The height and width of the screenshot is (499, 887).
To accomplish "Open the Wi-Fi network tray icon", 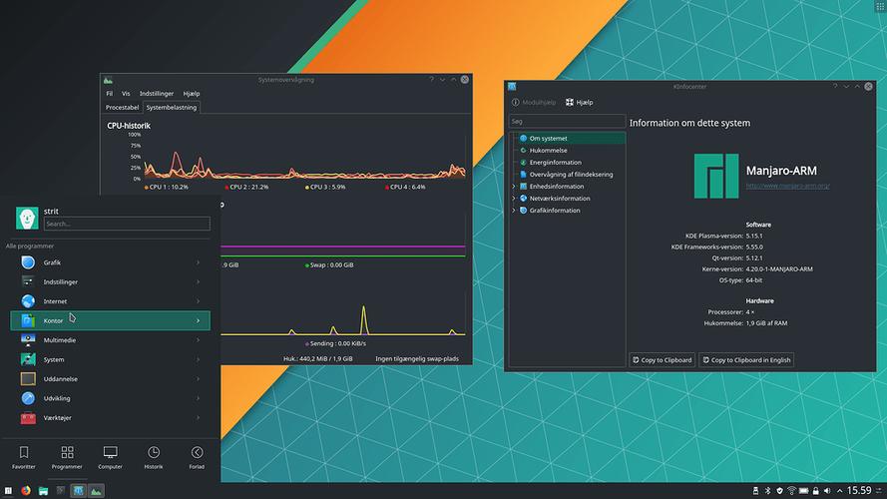I will coord(791,490).
